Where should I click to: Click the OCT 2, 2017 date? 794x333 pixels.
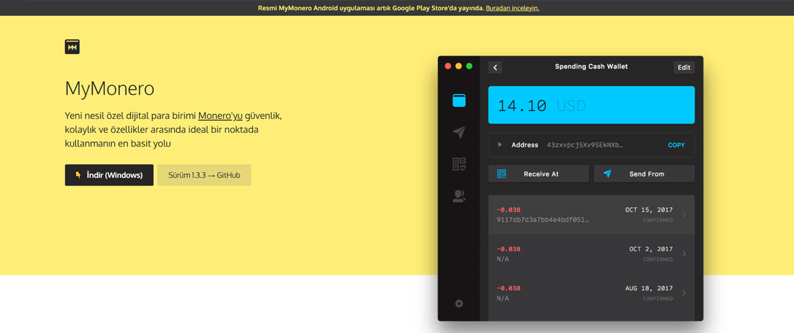pos(651,249)
